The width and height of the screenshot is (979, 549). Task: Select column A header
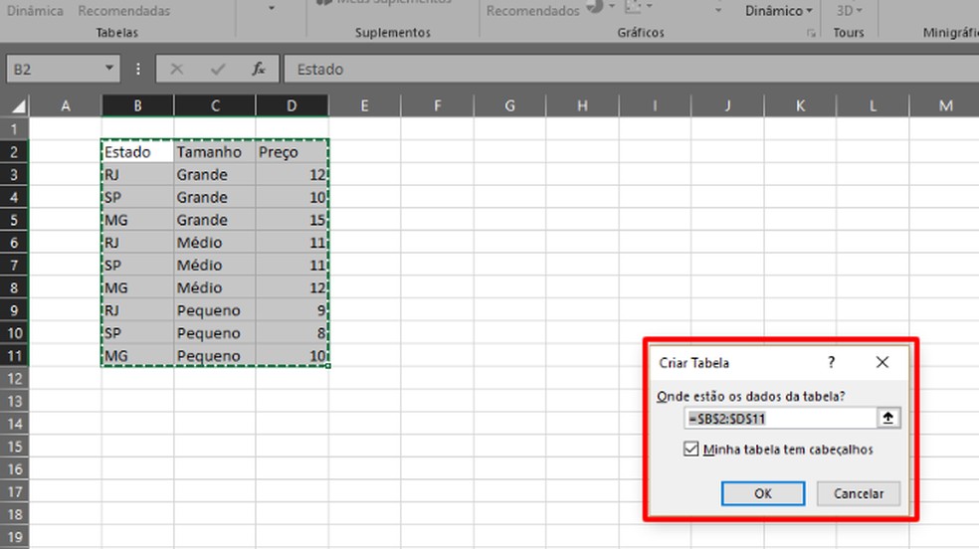click(65, 106)
